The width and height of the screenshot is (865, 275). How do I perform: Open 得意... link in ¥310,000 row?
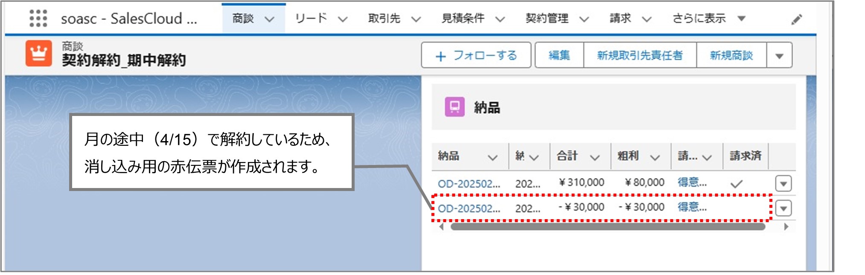pyautogui.click(x=692, y=182)
